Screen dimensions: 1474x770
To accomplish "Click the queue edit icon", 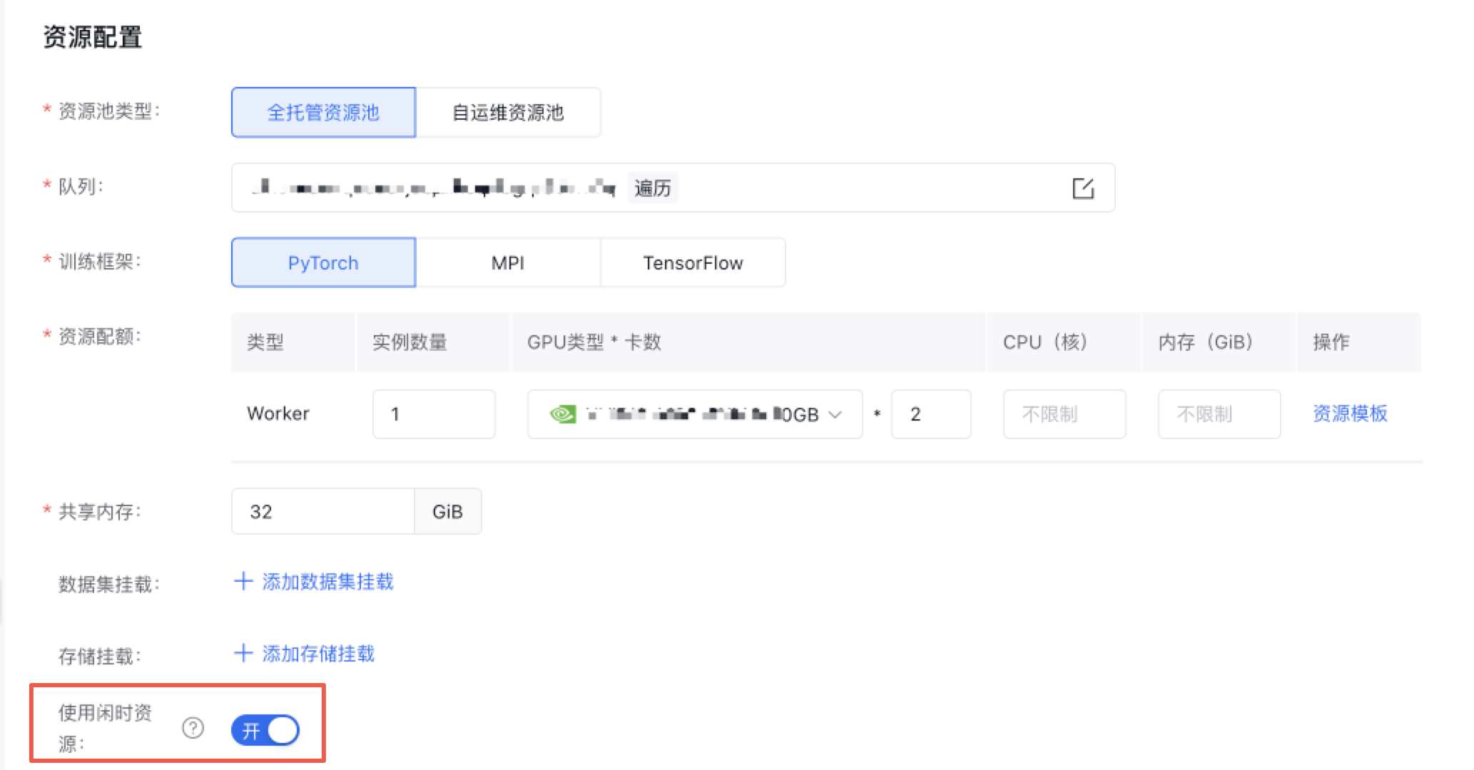I will (x=1082, y=188).
